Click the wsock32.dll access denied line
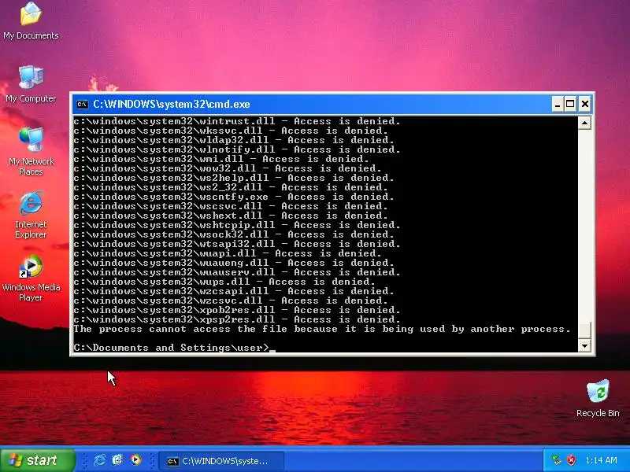This screenshot has height=472, width=630. 234,234
